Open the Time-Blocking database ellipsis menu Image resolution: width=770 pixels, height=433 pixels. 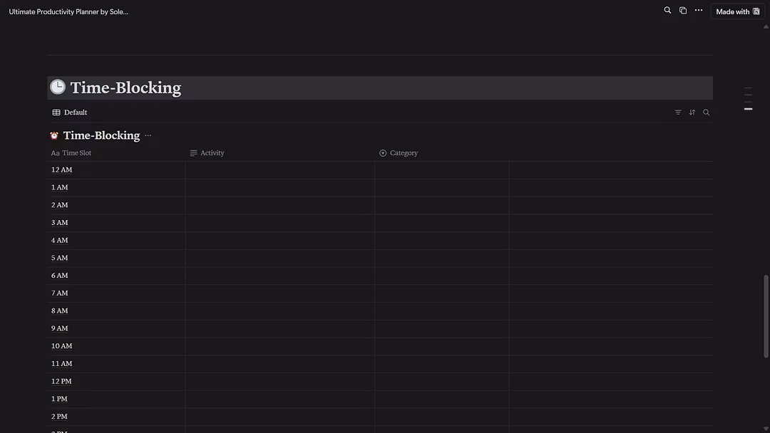click(148, 135)
